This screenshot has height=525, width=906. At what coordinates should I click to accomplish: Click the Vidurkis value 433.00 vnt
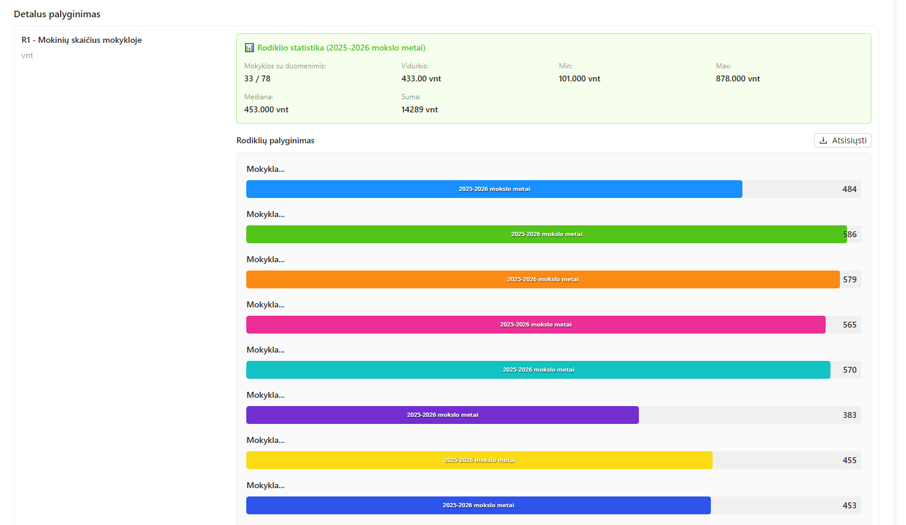421,79
